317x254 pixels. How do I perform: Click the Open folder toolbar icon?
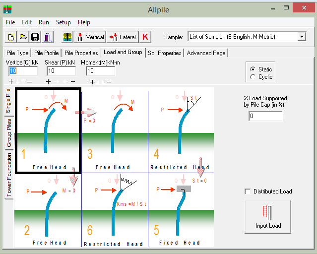coord(23,37)
